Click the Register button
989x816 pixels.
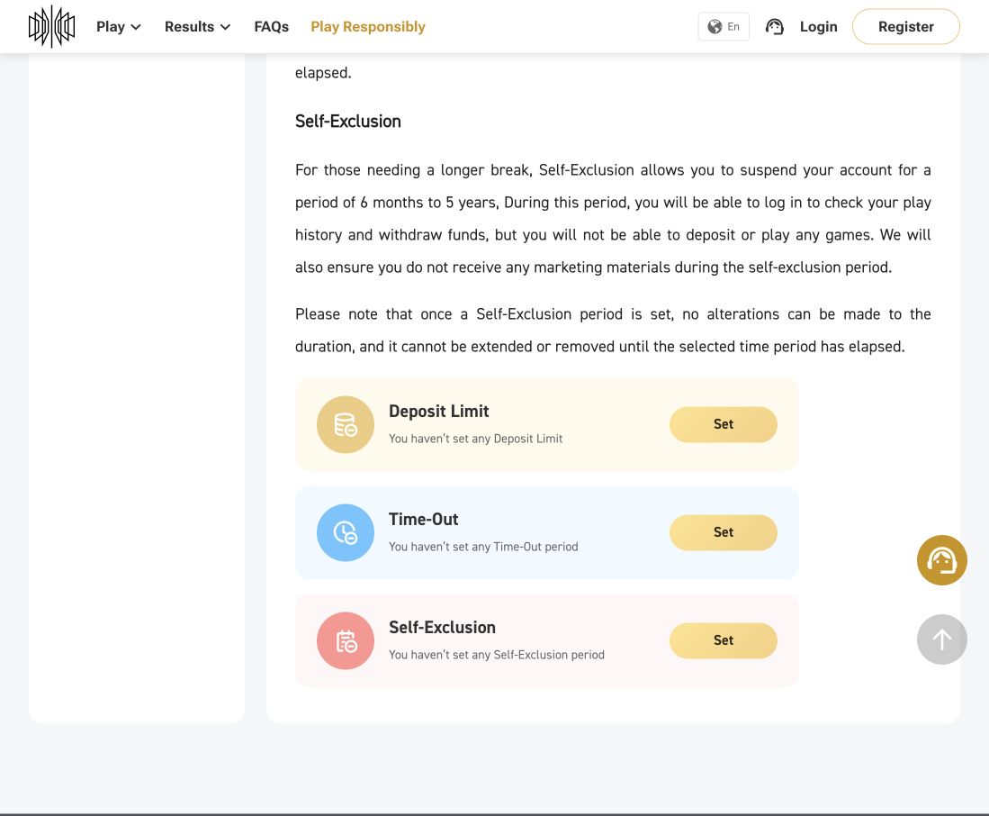pyautogui.click(x=905, y=26)
